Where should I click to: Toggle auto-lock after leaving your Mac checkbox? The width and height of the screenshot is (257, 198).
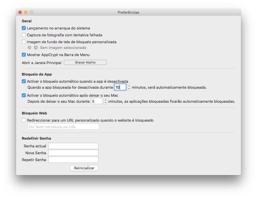tap(24, 95)
